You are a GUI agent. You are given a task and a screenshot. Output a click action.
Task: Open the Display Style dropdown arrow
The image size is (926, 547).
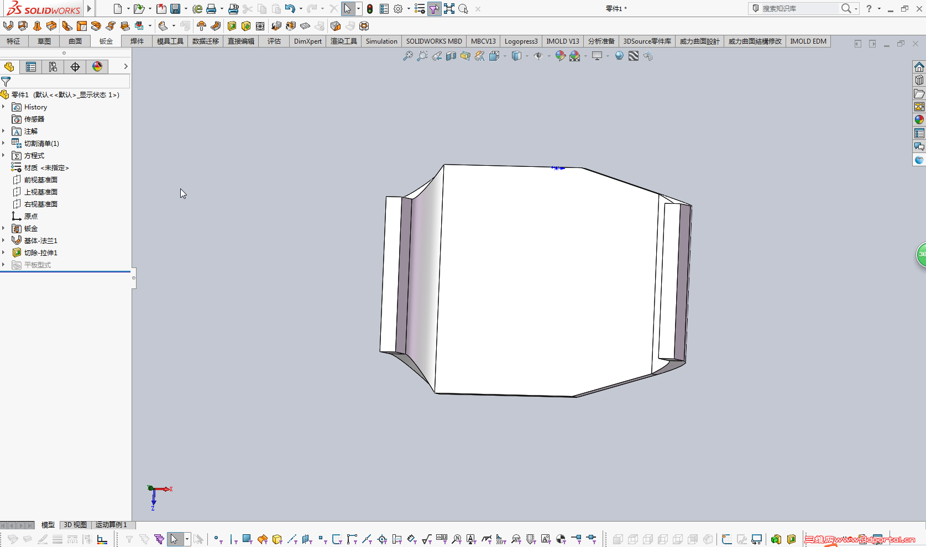click(527, 56)
